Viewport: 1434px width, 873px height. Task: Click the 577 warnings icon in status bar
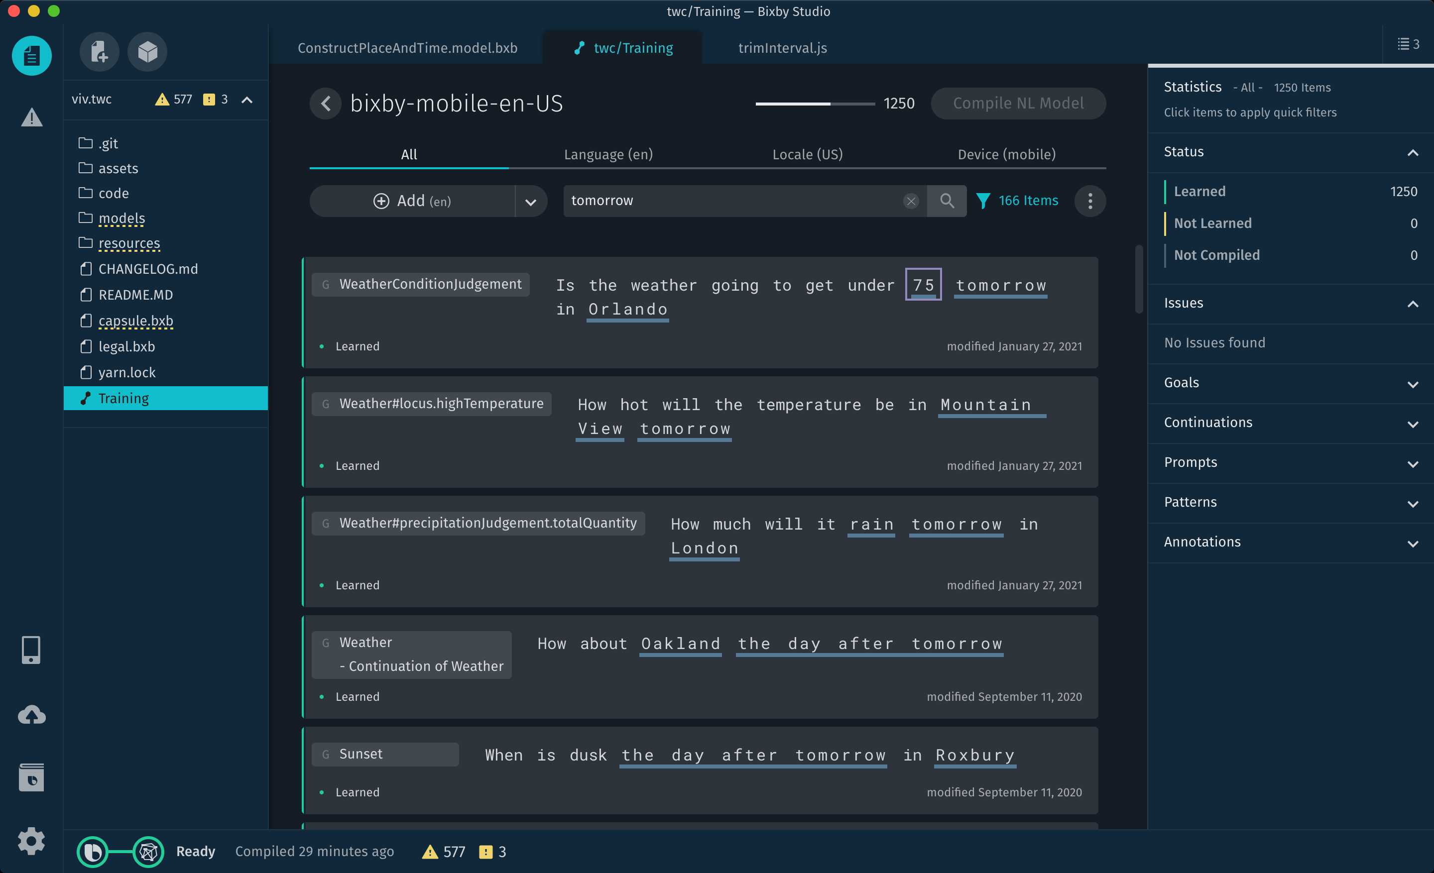click(430, 852)
